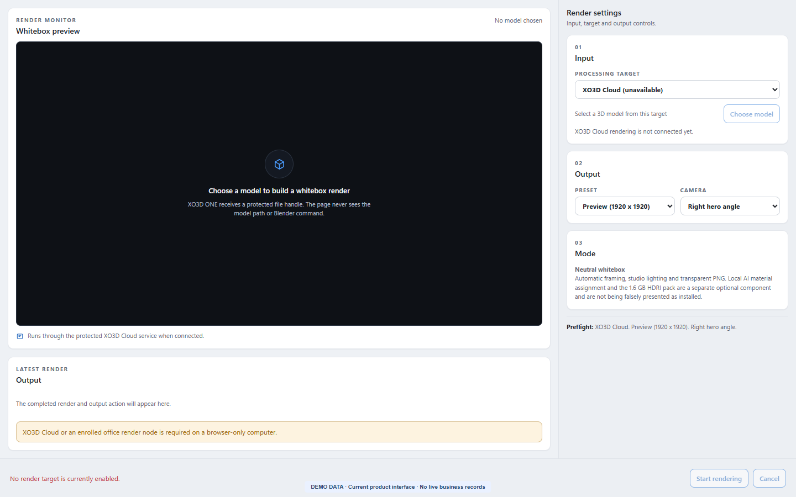Click the Latest Render Output card title
This screenshot has height=497, width=796.
[x=29, y=380]
